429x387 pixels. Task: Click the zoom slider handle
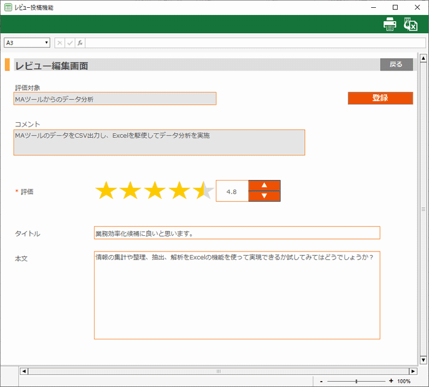356,381
